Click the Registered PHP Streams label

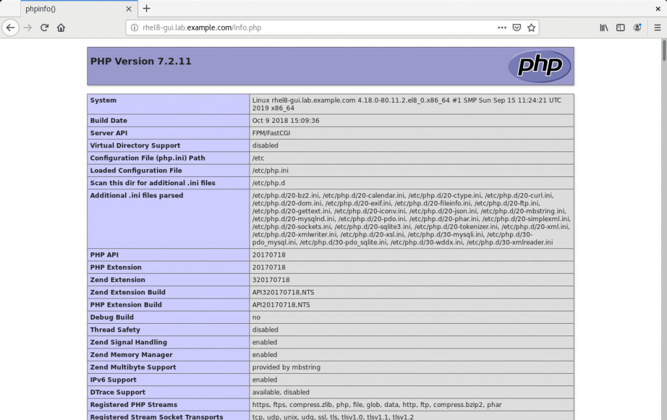[x=134, y=404]
